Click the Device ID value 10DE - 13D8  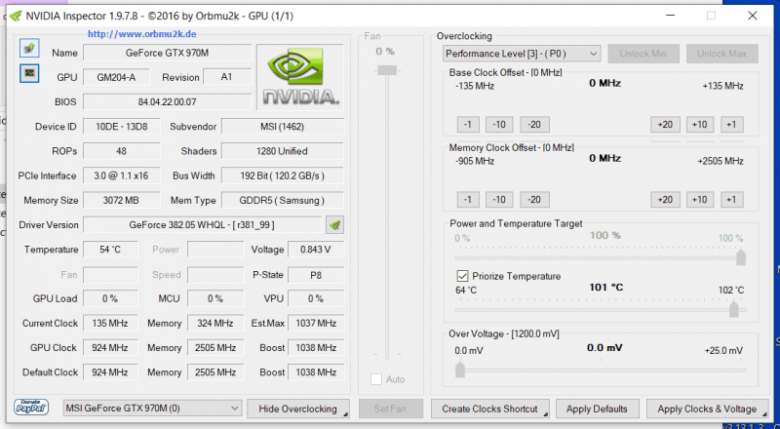121,127
